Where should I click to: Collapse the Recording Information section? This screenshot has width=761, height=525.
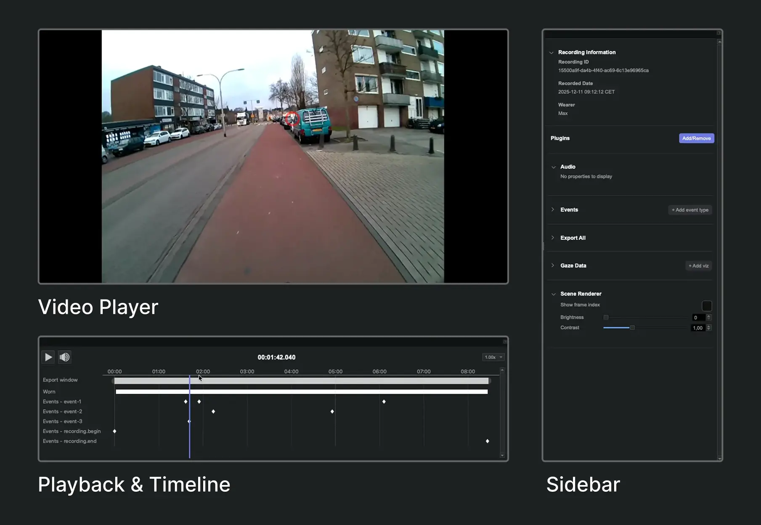551,53
